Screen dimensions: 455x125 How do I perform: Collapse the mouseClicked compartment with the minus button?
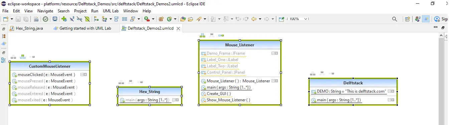tap(82, 75)
